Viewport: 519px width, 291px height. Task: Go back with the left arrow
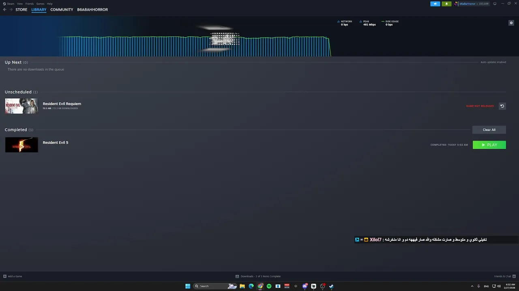click(x=5, y=10)
